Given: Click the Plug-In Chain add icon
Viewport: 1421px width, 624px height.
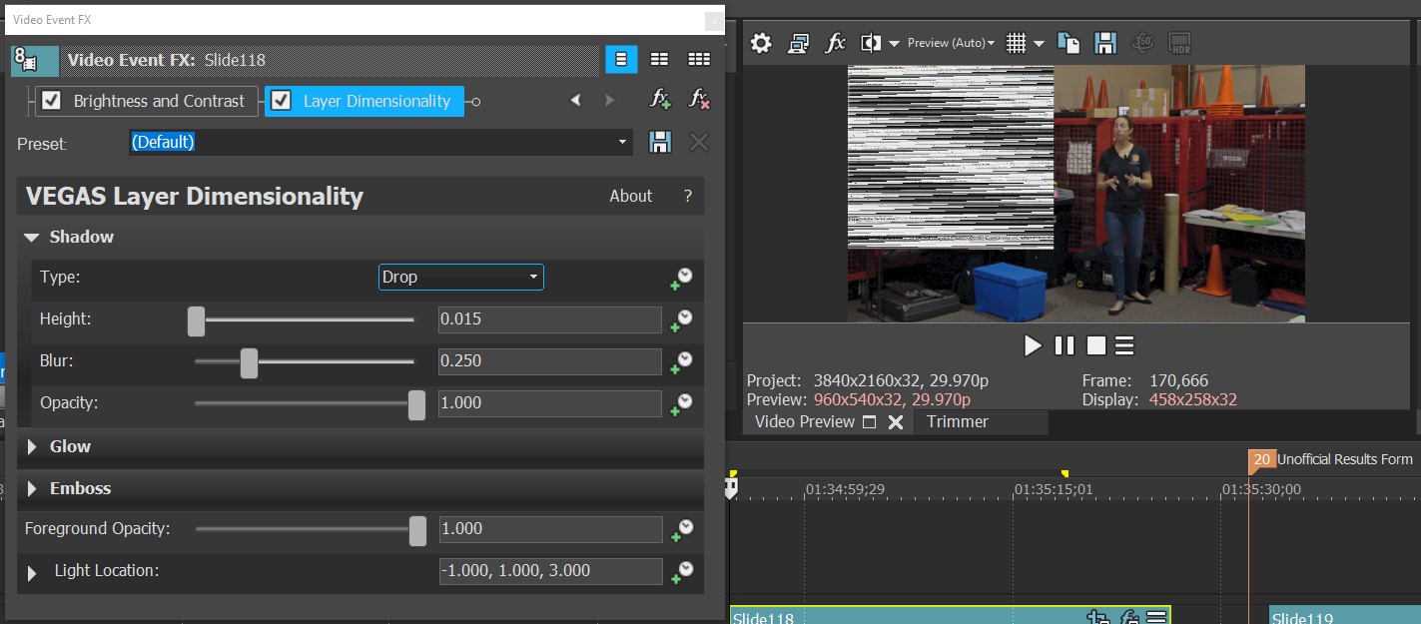Looking at the screenshot, I should (660, 100).
